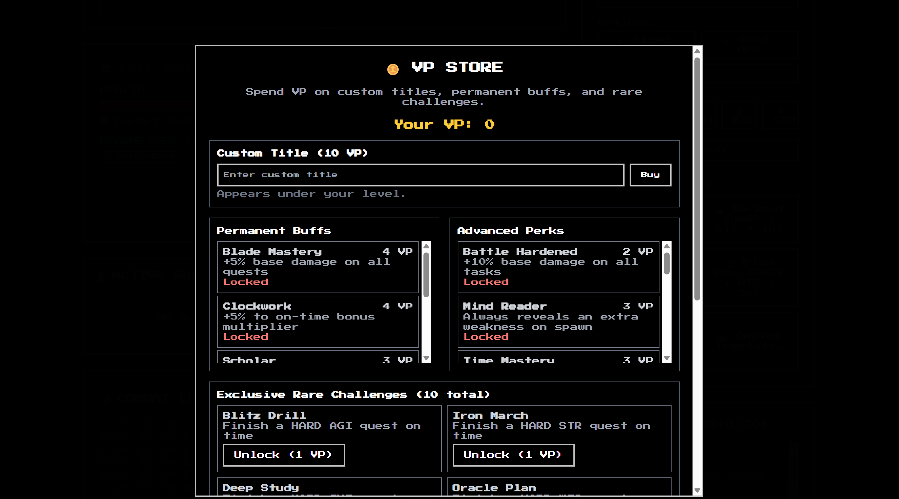Click the '2 VP' price of Battle Hardened
This screenshot has width=899, height=499.
638,251
